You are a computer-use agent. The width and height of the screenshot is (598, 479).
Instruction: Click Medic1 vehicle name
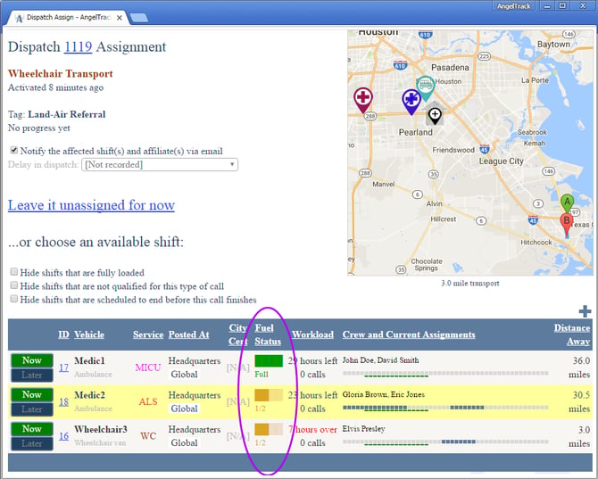89,360
